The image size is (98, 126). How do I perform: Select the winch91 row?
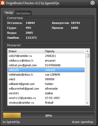coord(46,93)
